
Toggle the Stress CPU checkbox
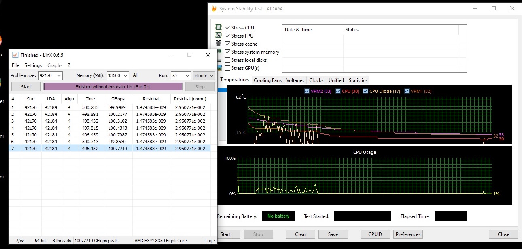click(227, 28)
